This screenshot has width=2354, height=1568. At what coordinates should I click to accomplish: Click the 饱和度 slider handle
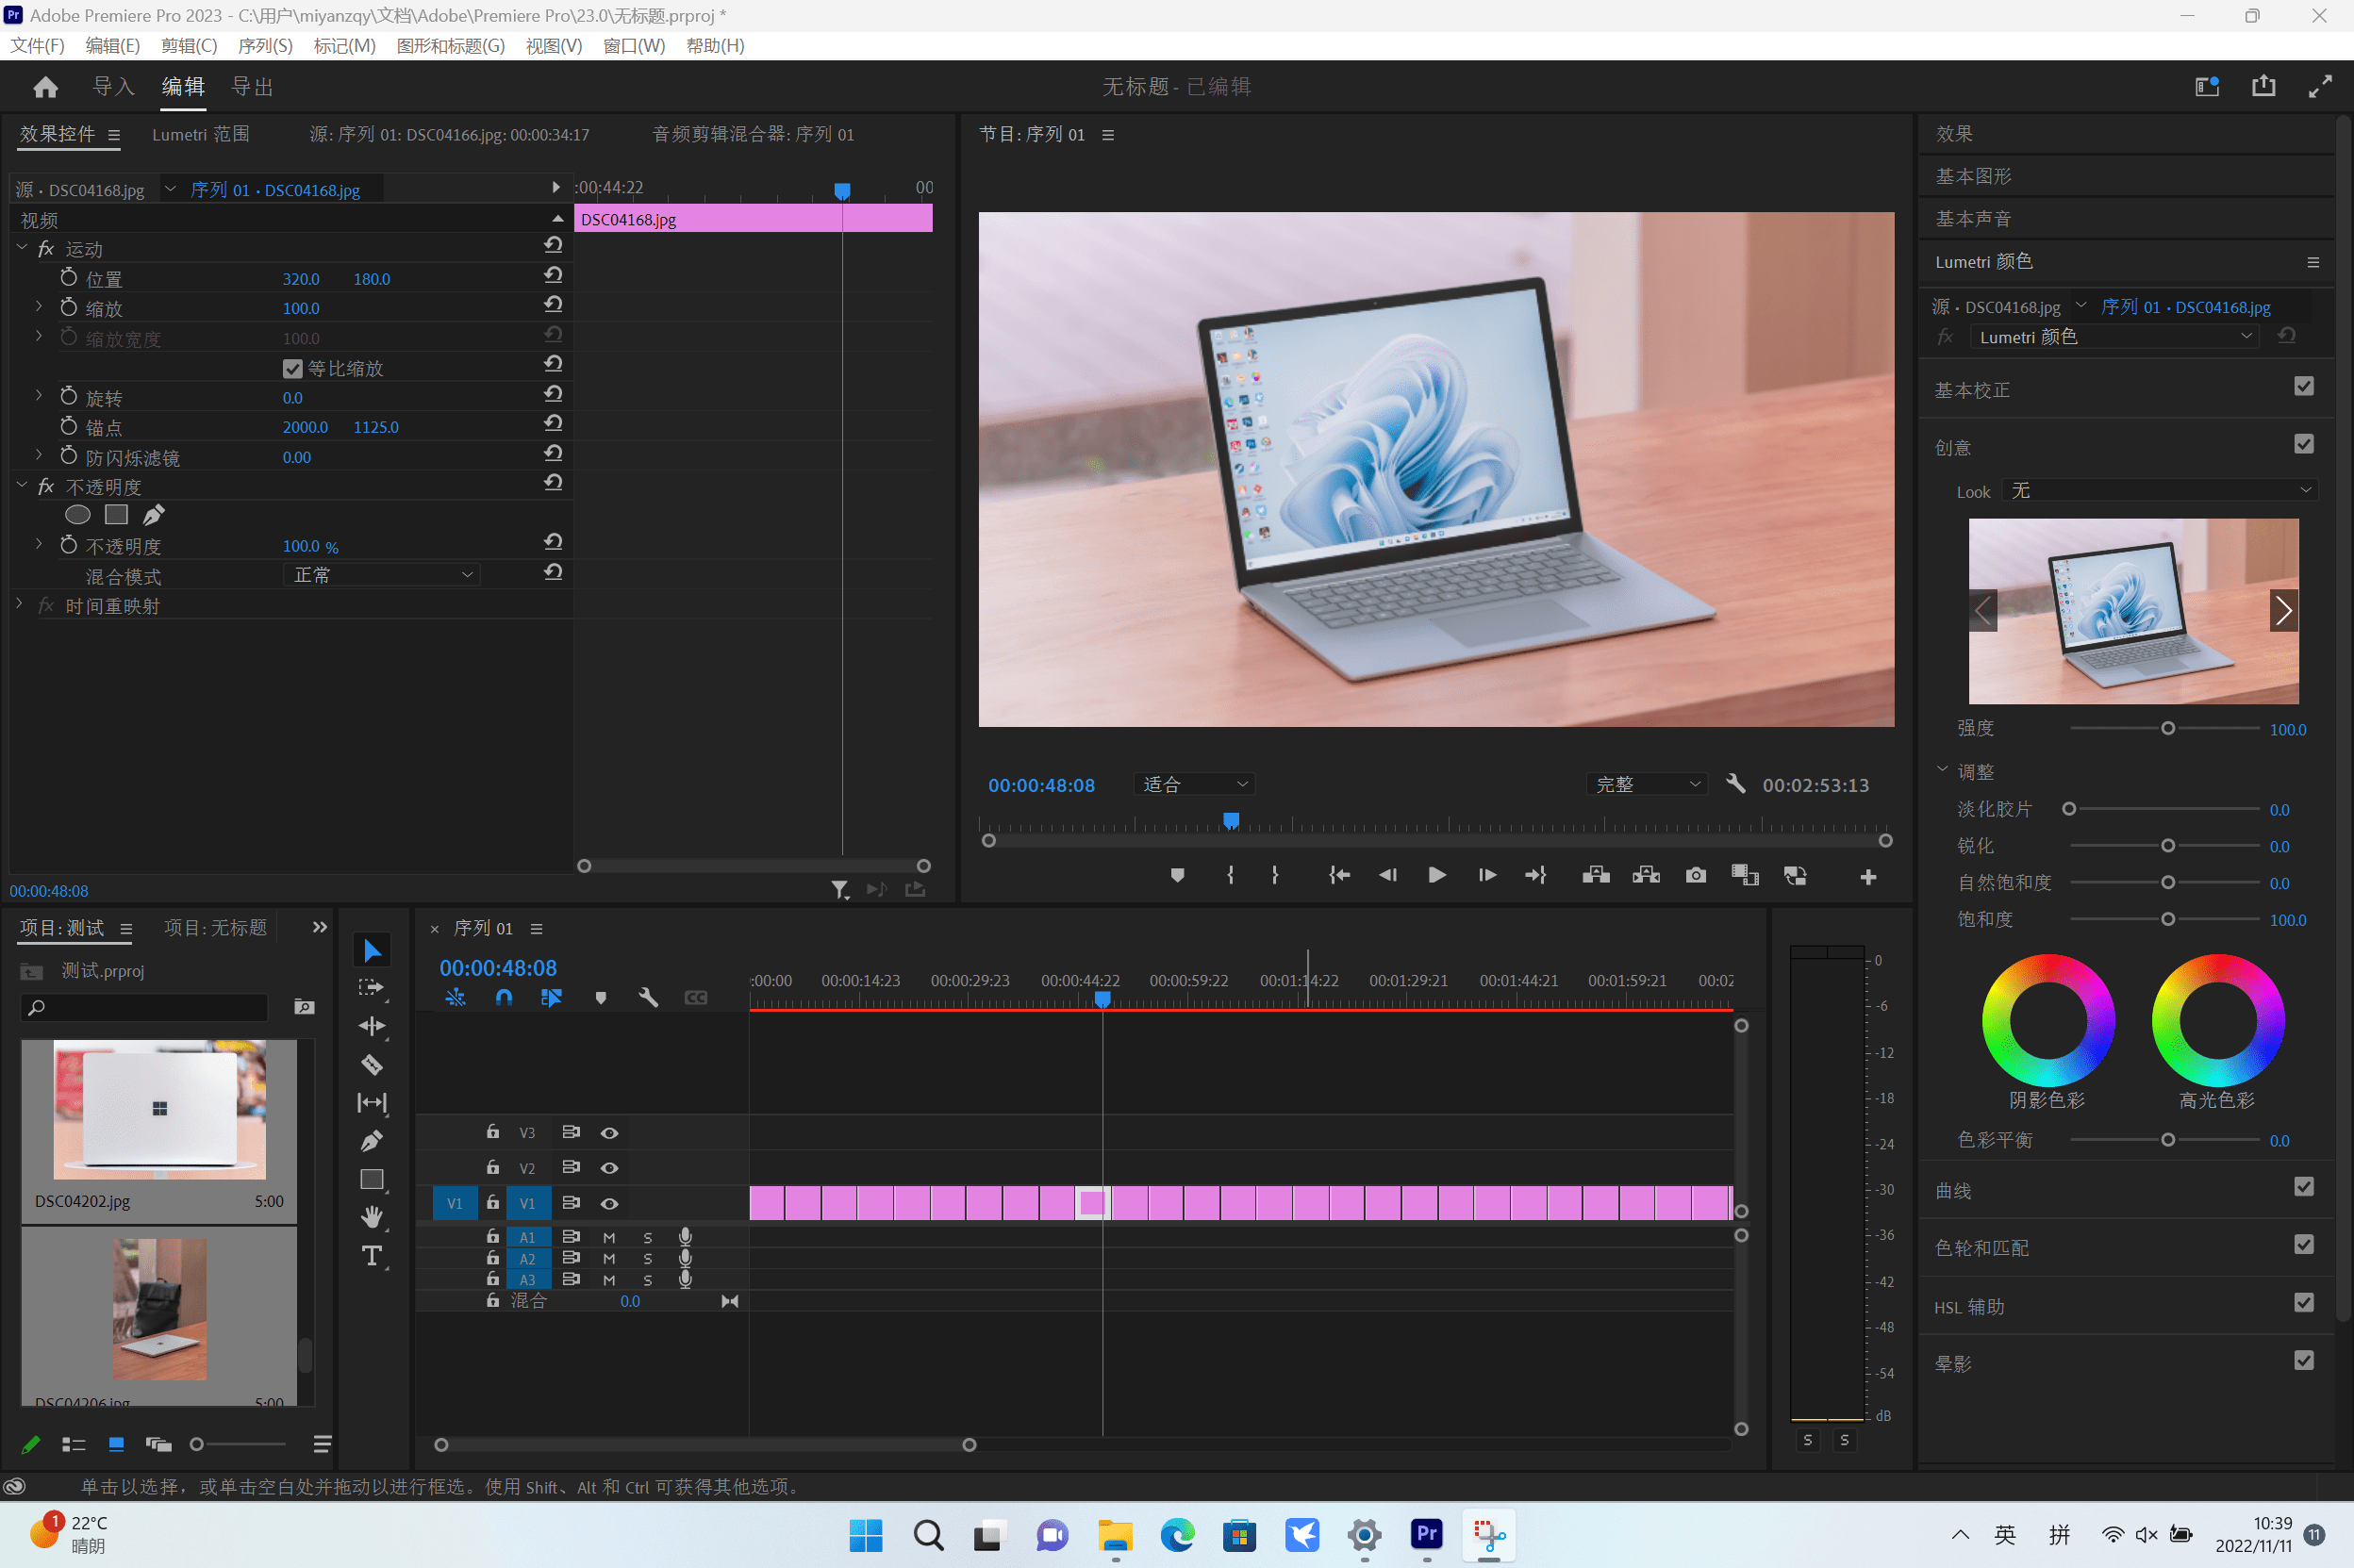tap(2167, 919)
